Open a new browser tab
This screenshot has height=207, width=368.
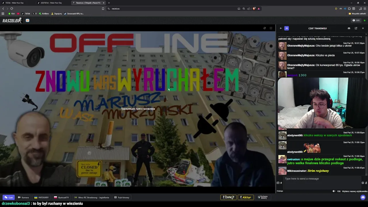coord(109,3)
